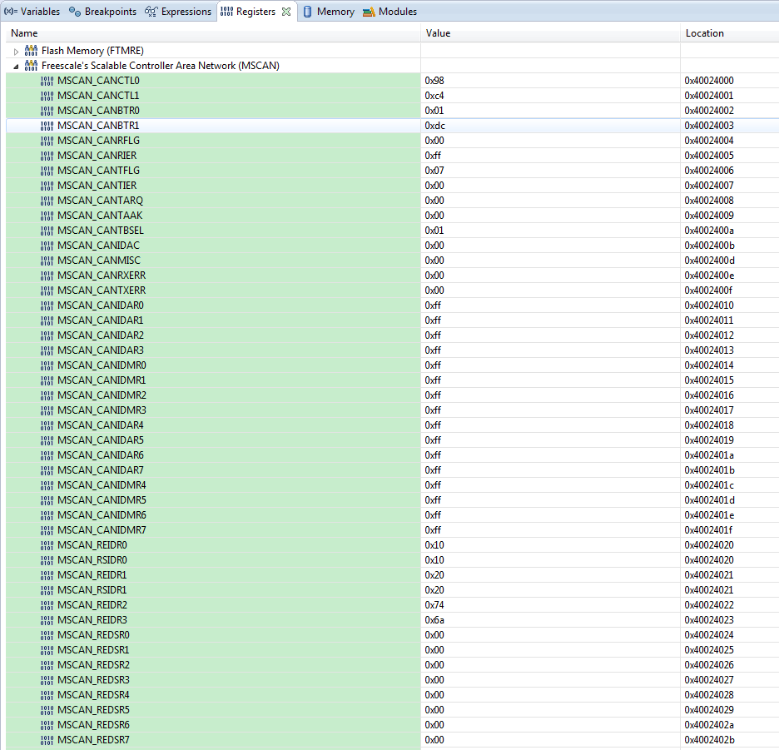The image size is (779, 750).
Task: Click the register icon beside MSCAN_CANRIER
Action: coord(47,156)
